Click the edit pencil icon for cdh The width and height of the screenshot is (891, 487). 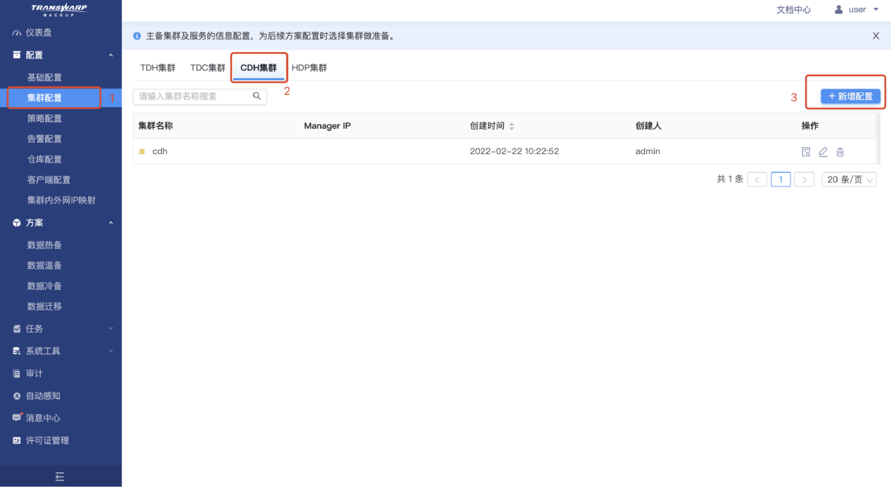click(x=823, y=152)
